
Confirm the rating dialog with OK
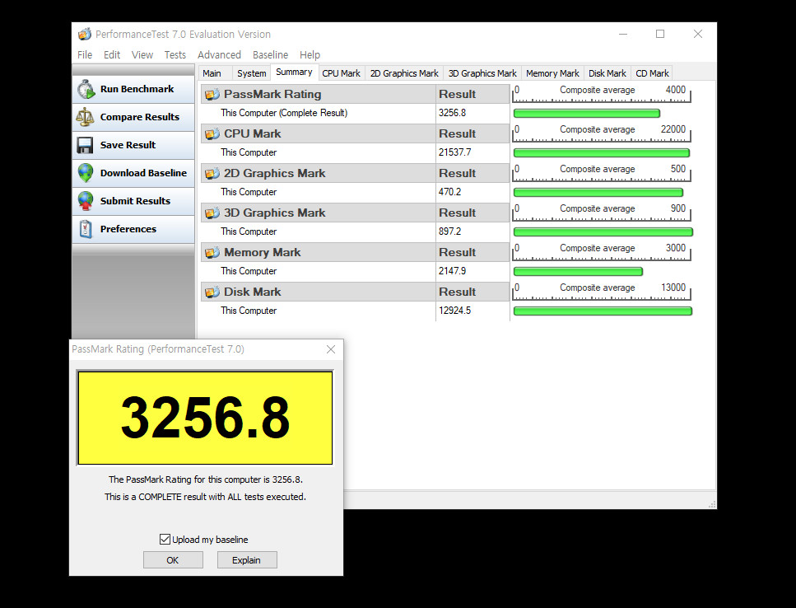pyautogui.click(x=173, y=559)
